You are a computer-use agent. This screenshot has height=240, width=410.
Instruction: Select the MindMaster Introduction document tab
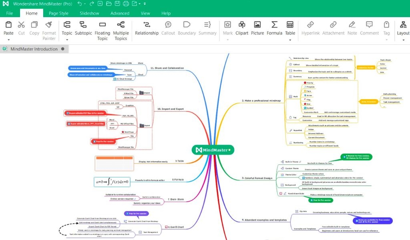click(x=34, y=49)
